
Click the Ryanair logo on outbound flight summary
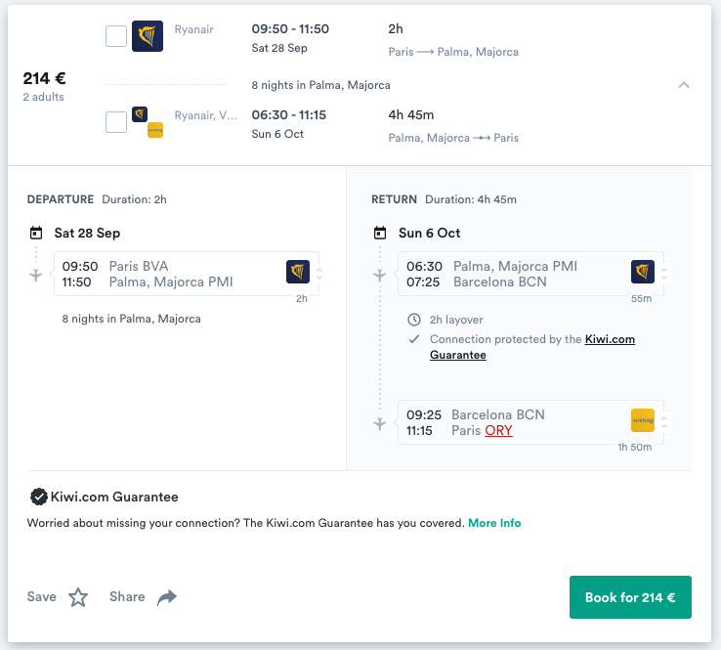coord(148,36)
